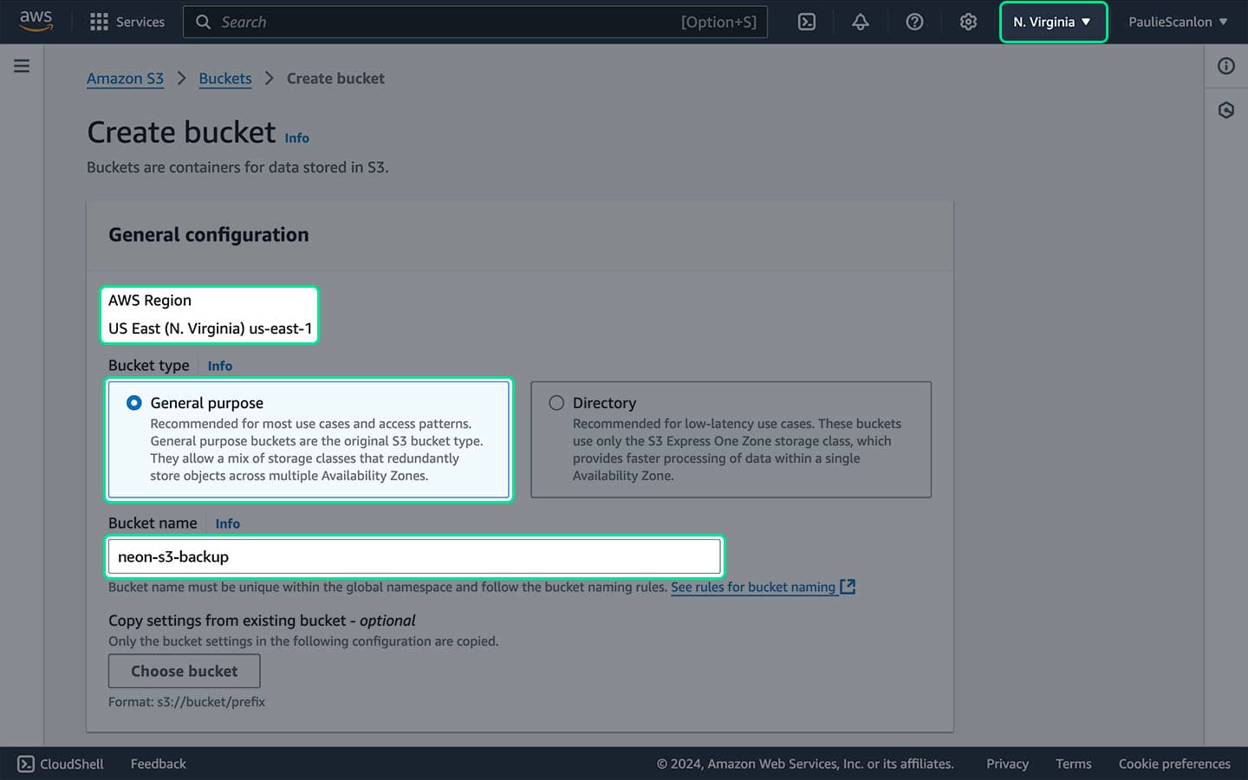Open the Help question mark icon

coord(914,22)
